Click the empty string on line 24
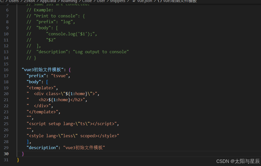Viewport: 261px width, 166px height. [x=29, y=118]
